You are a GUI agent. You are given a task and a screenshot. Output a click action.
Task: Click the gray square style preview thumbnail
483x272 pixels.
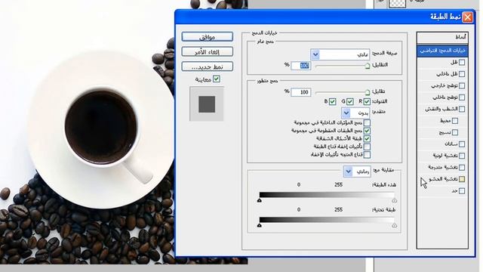(207, 104)
